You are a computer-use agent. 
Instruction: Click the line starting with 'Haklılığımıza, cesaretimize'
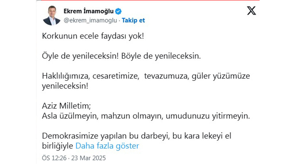tap(146, 76)
